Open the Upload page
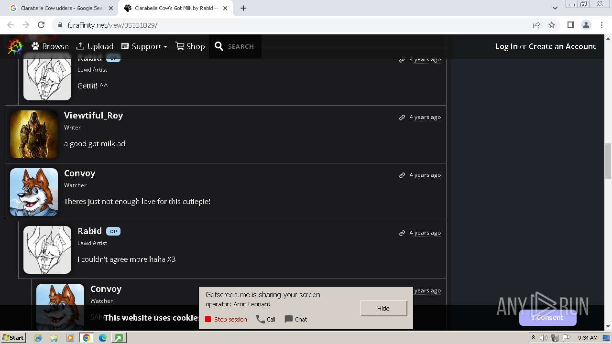This screenshot has width=612, height=344. coord(95,46)
